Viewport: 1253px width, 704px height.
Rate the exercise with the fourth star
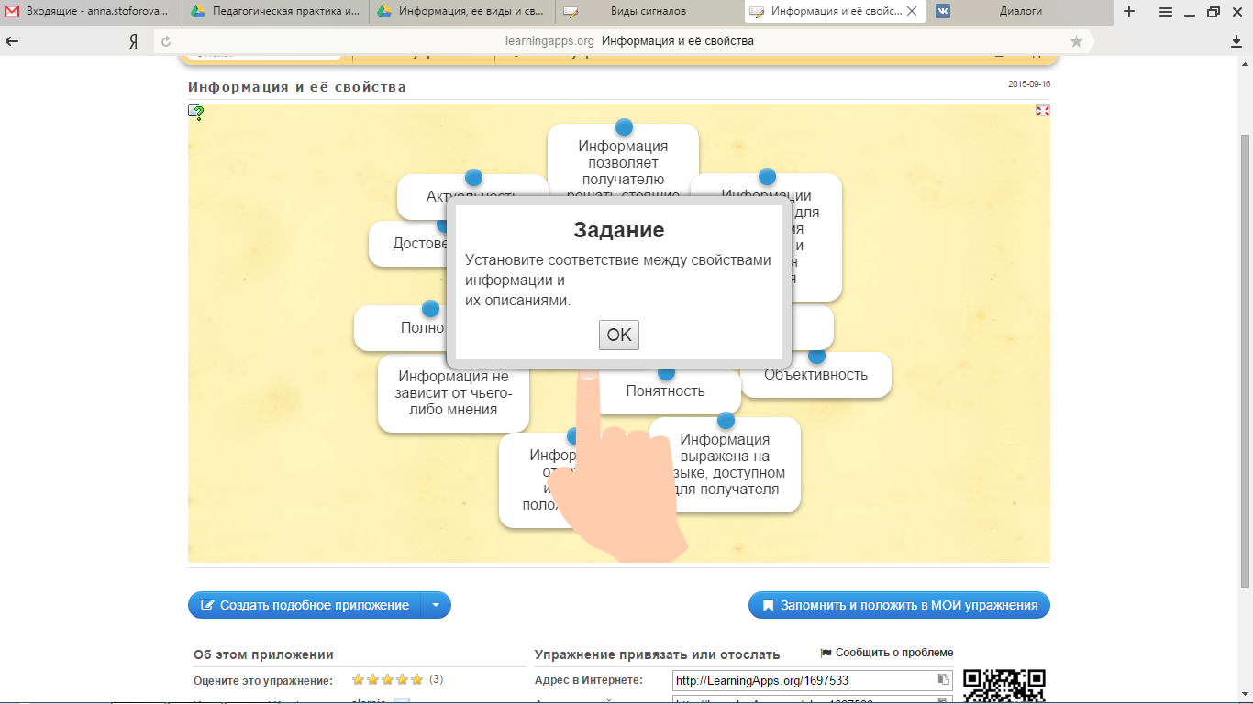coord(403,680)
